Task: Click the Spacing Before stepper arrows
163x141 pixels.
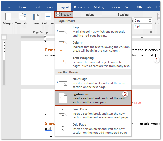Action: click(x=150, y=20)
